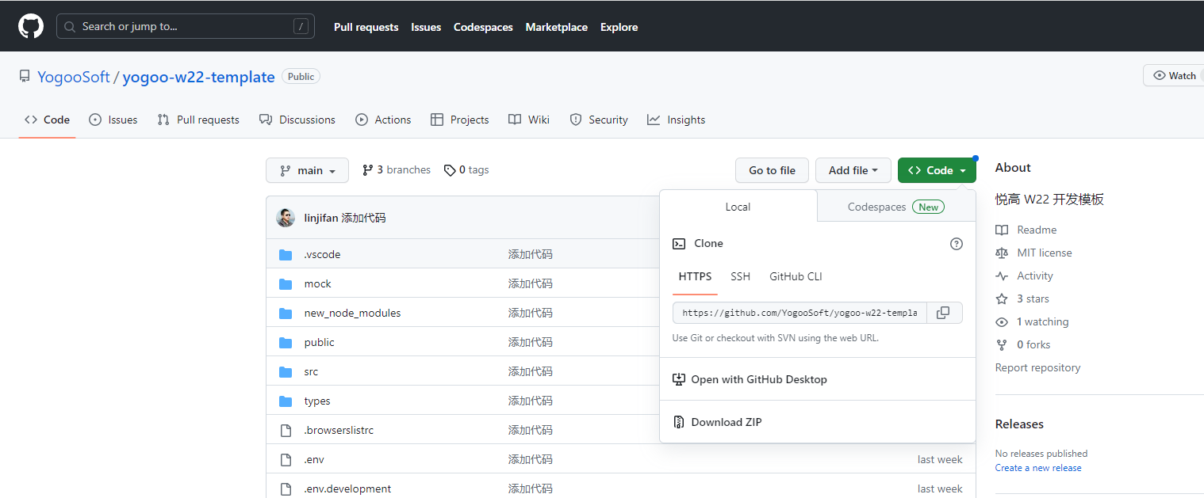Image resolution: width=1204 pixels, height=498 pixels.
Task: Open clone help via the question mark icon
Action: coord(956,244)
